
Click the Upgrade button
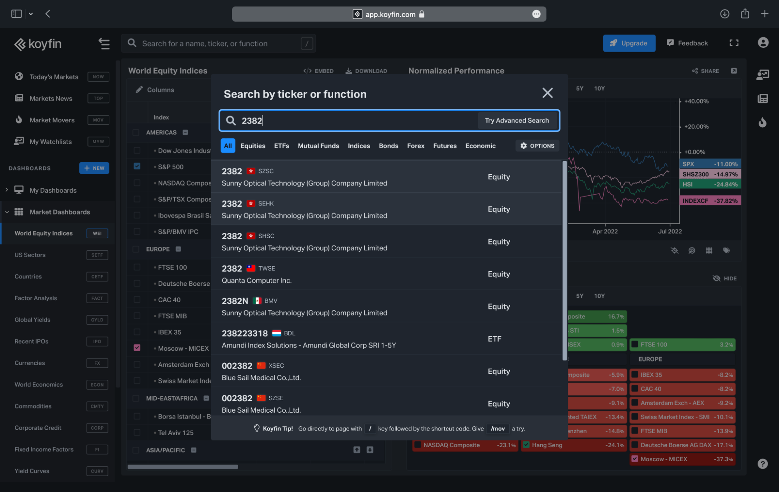(x=629, y=43)
